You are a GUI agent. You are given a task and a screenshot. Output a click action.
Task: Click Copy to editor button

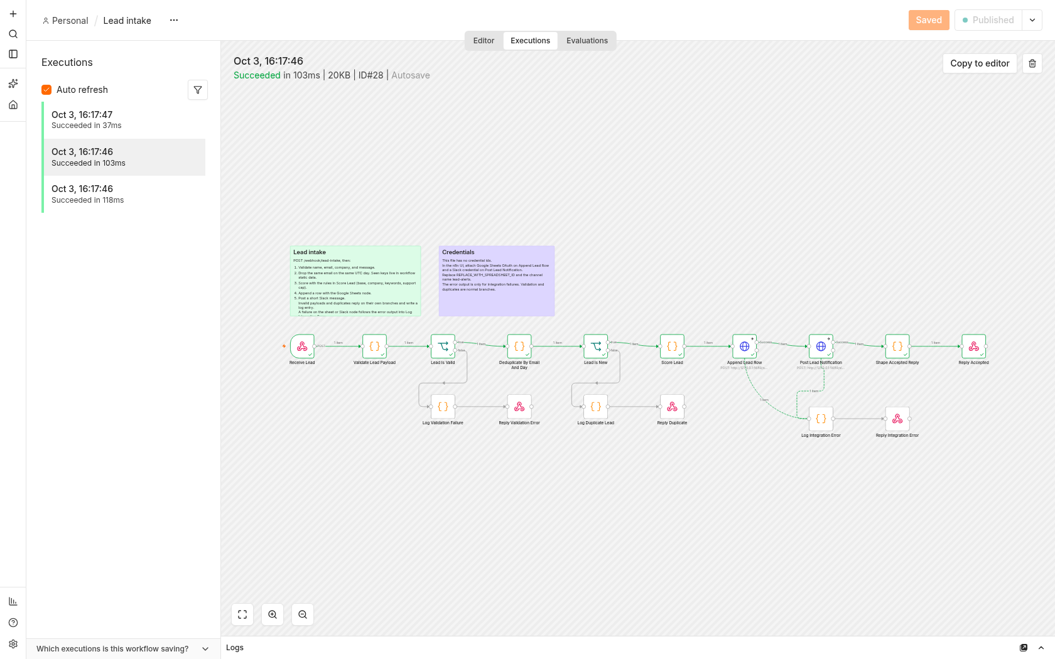980,63
